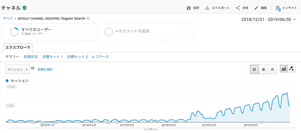This screenshot has height=133, width=301.
Task: Click the export download icon
Action: click(x=207, y=8)
